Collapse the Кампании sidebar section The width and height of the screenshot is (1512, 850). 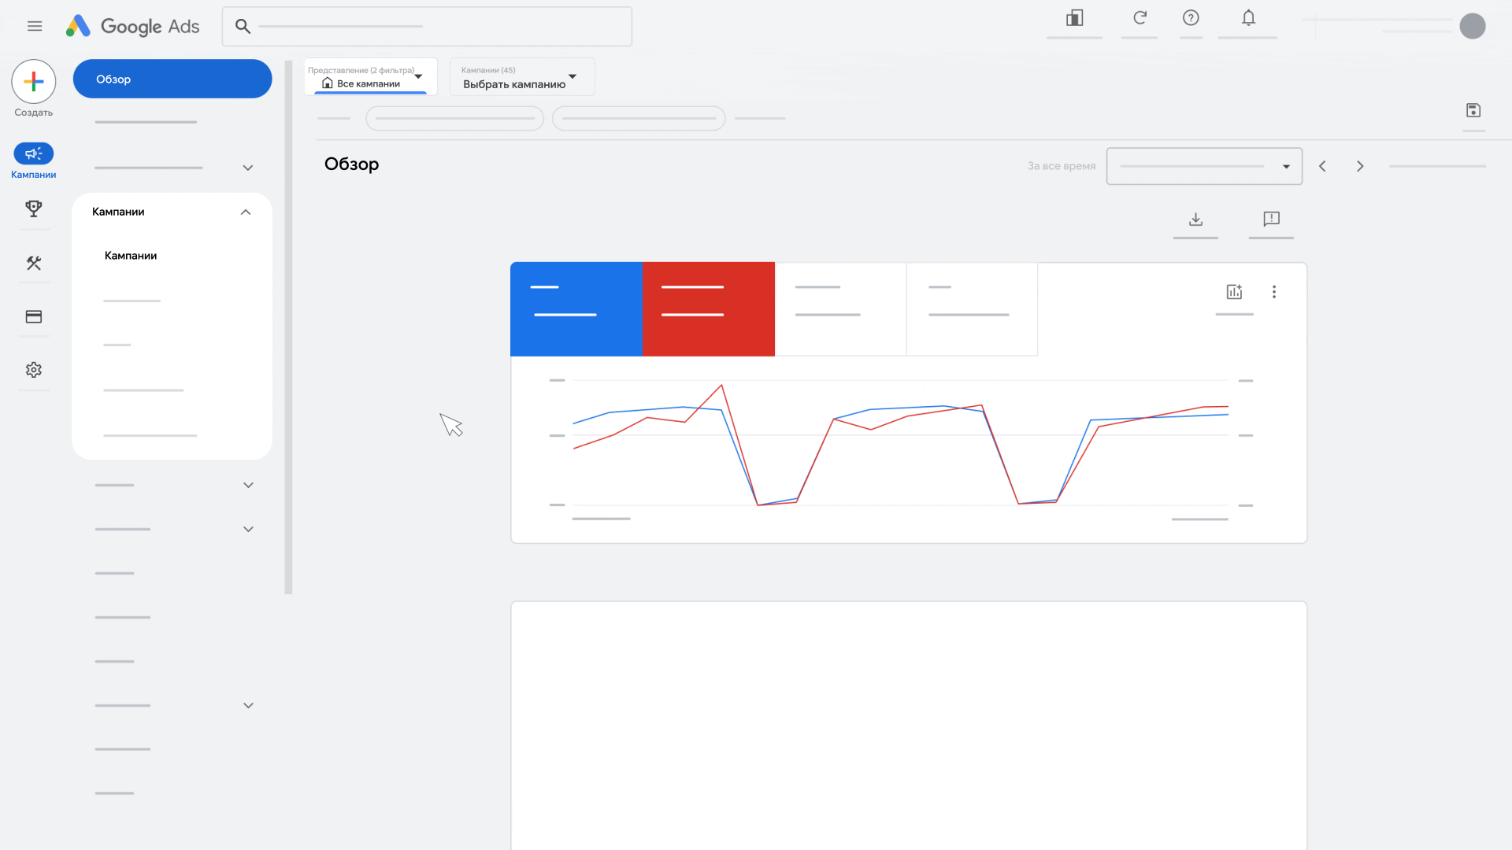coord(246,212)
